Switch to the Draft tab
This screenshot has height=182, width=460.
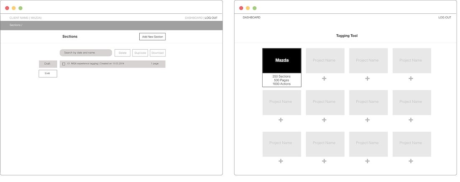[x=48, y=64]
